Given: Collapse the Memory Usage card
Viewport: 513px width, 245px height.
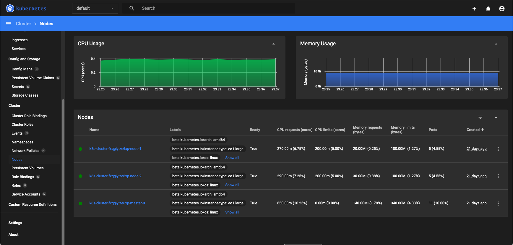Looking at the screenshot, I should coord(496,44).
